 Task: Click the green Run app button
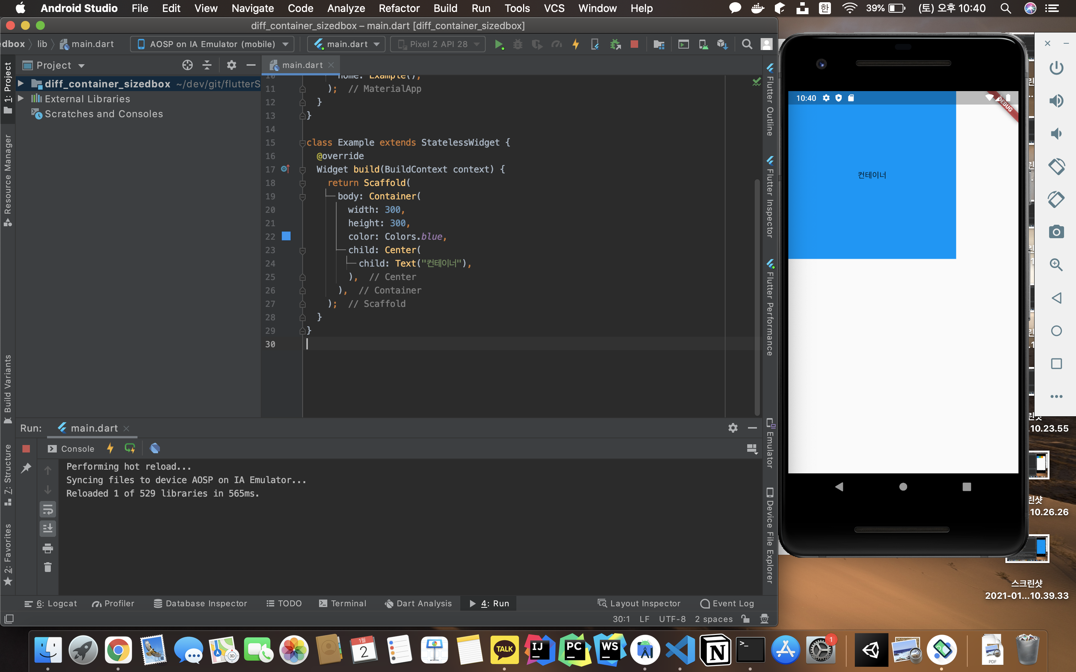pyautogui.click(x=499, y=44)
